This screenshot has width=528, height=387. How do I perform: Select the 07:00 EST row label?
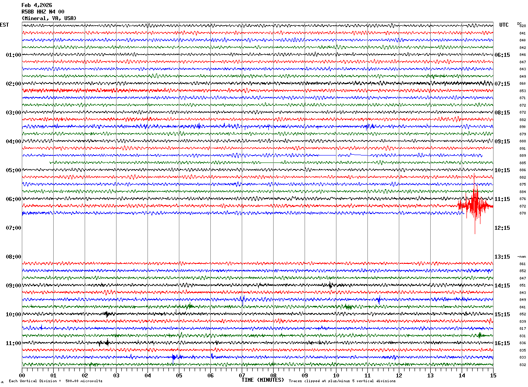tap(14, 228)
